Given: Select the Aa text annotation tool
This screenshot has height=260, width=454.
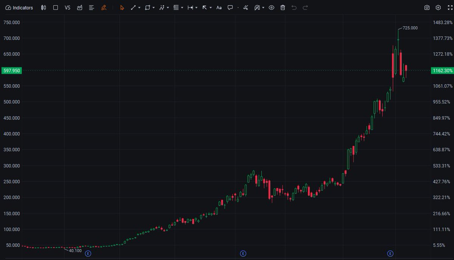Looking at the screenshot, I should tap(219, 8).
